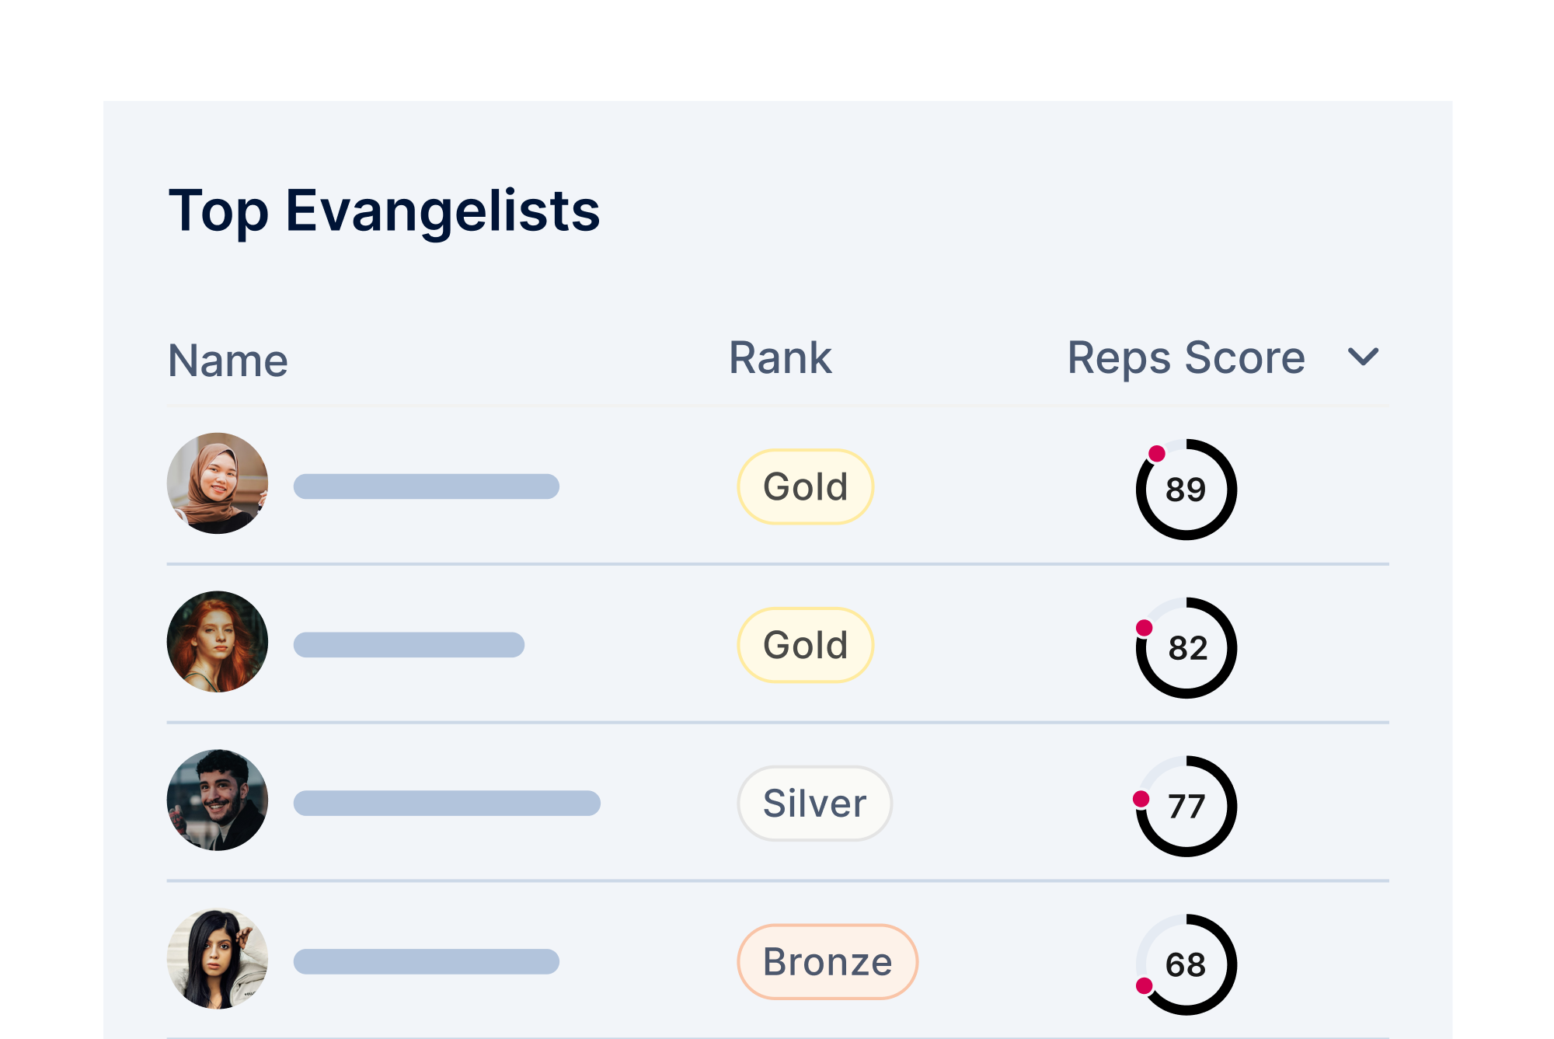
Task: Sort by the Reps Score column header
Action: tap(1186, 358)
